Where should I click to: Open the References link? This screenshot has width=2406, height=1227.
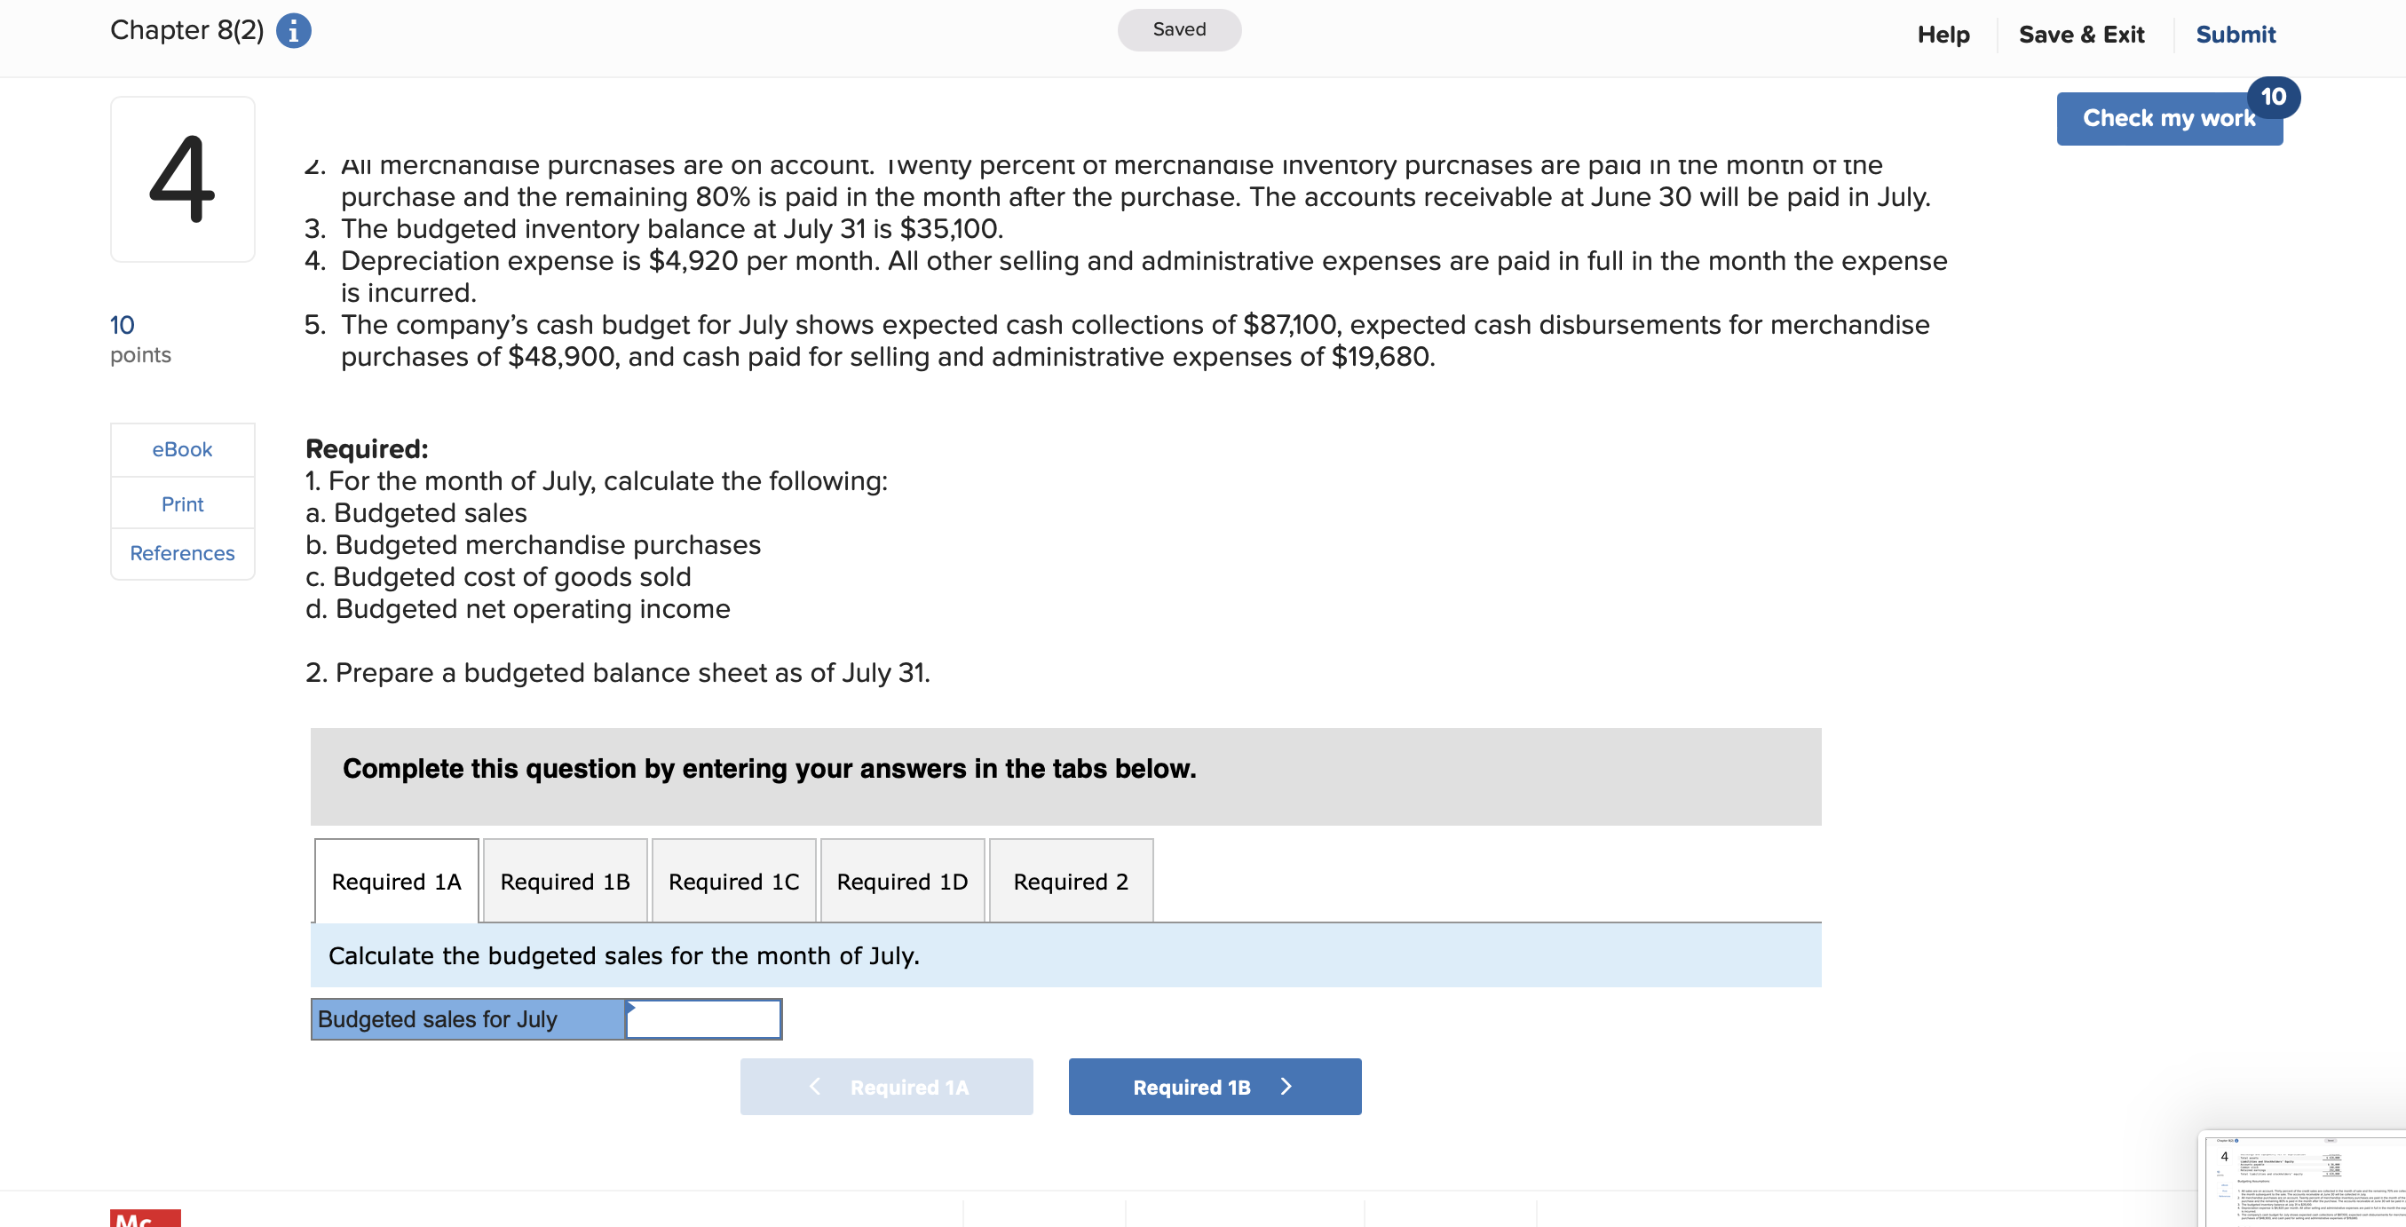click(182, 553)
